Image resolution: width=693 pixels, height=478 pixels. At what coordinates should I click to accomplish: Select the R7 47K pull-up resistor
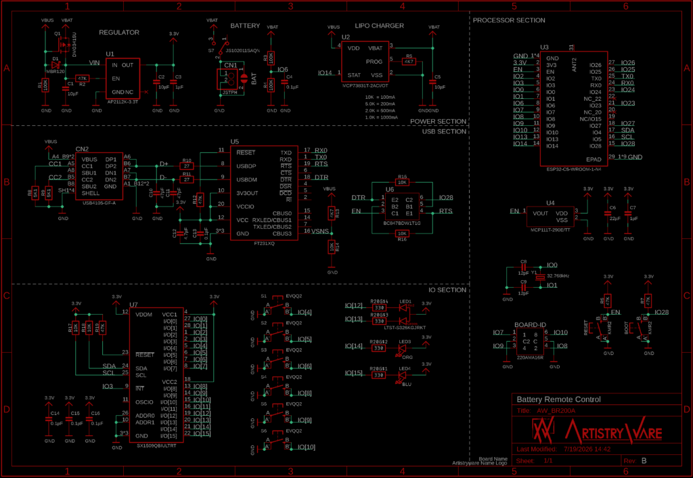(x=648, y=301)
